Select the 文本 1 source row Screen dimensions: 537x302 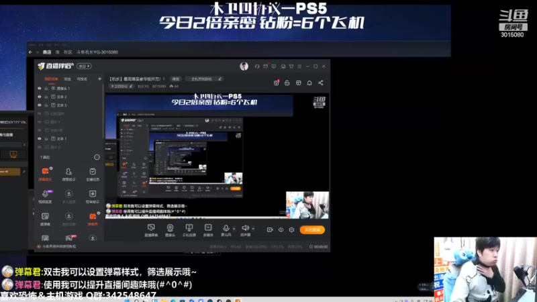tap(69, 139)
